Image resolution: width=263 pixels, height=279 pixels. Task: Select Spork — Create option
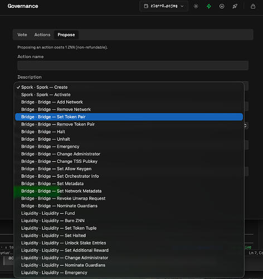tap(129, 87)
